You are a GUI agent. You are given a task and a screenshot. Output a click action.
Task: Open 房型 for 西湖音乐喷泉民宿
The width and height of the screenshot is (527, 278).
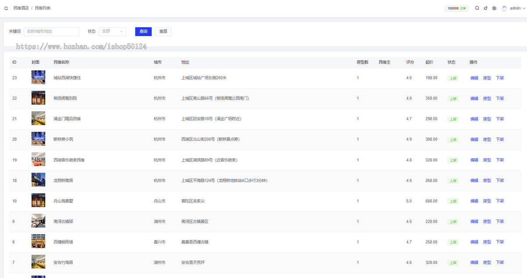[x=487, y=160]
